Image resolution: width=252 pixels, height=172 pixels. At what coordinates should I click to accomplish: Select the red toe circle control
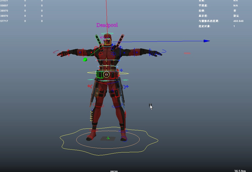(90, 138)
